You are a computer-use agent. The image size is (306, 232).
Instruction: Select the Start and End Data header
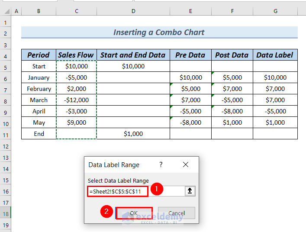(133, 55)
